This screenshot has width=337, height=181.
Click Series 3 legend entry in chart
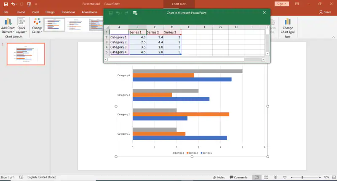178,153
